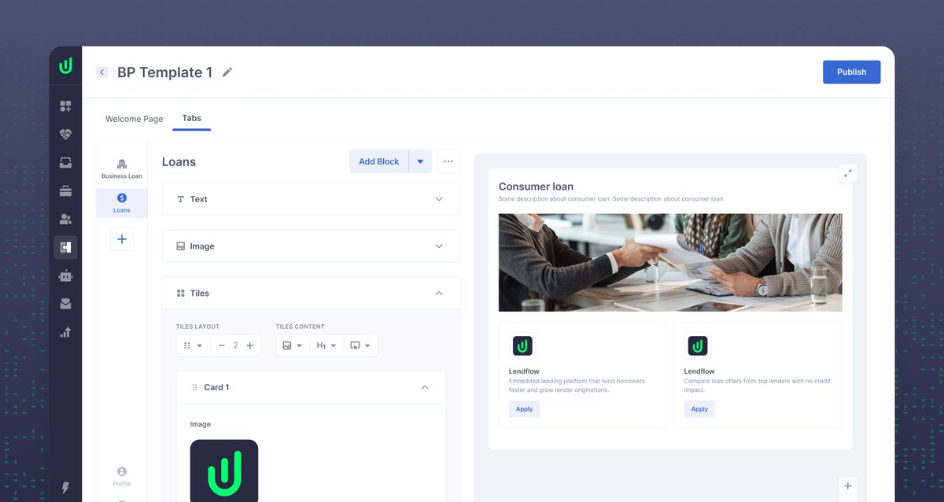944x502 pixels.
Task: Click the Publish button
Action: [851, 72]
